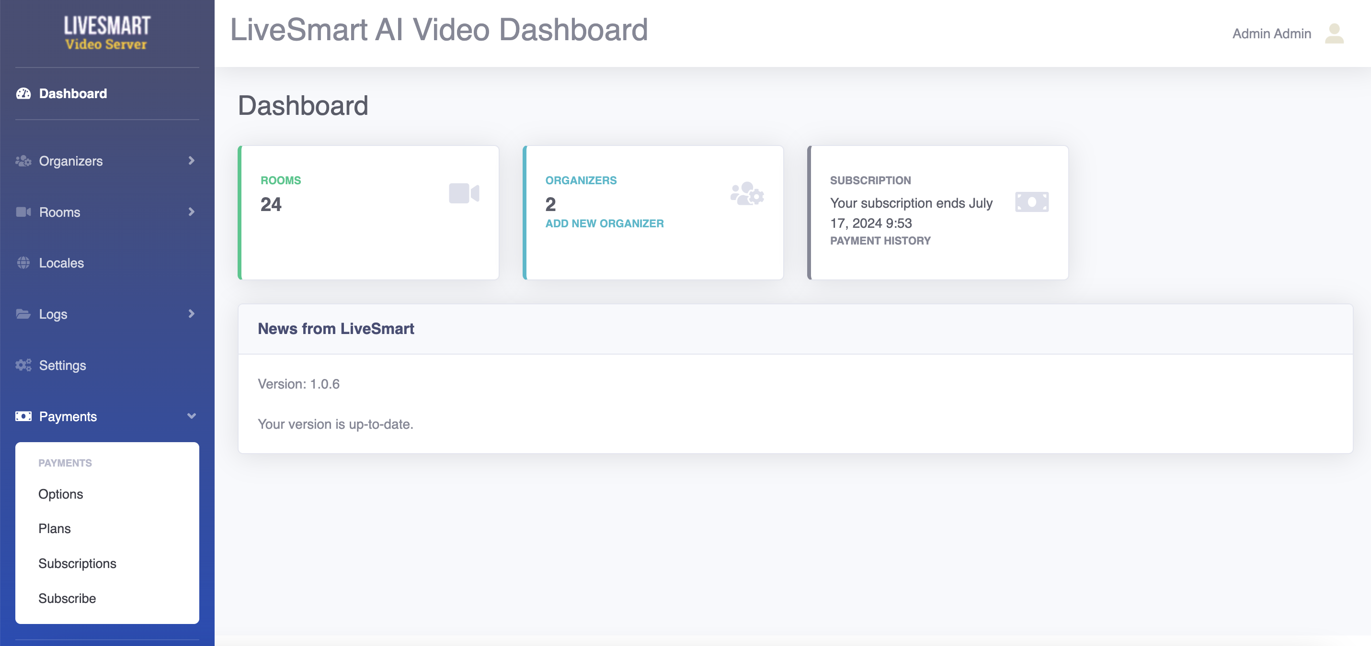This screenshot has width=1371, height=646.
Task: Expand the Organizers menu chevron
Action: coord(192,161)
